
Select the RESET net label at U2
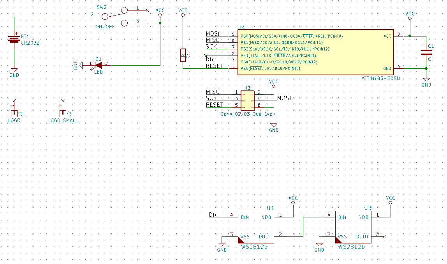[x=215, y=66]
